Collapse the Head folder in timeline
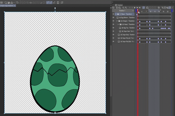The height and width of the screenshot is (116, 175). [x=118, y=24]
